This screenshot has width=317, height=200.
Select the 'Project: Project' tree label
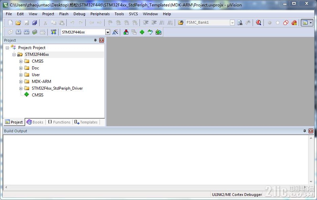tap(32, 48)
